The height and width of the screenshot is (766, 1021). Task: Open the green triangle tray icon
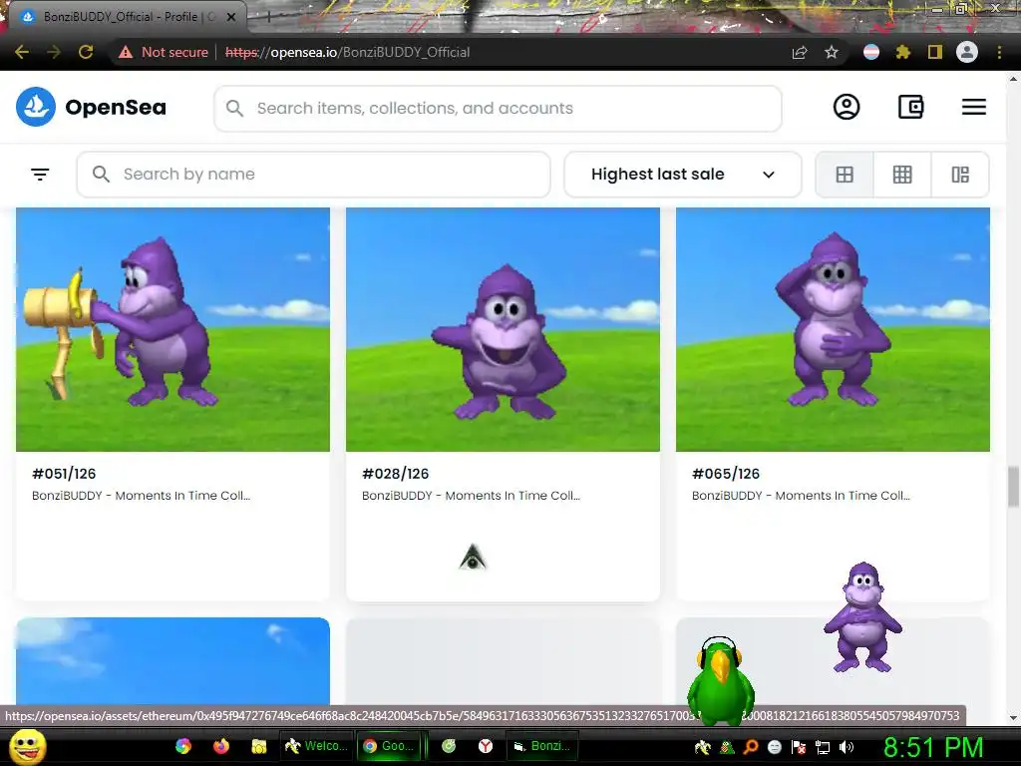point(727,747)
